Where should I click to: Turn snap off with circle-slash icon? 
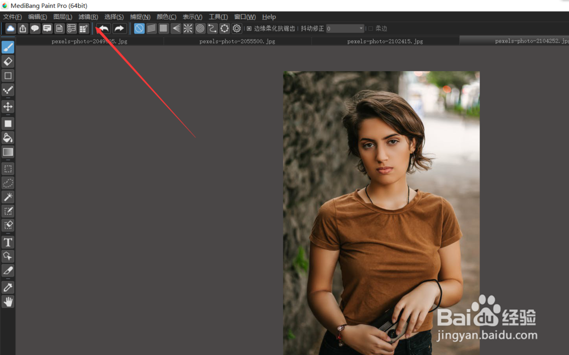[139, 28]
